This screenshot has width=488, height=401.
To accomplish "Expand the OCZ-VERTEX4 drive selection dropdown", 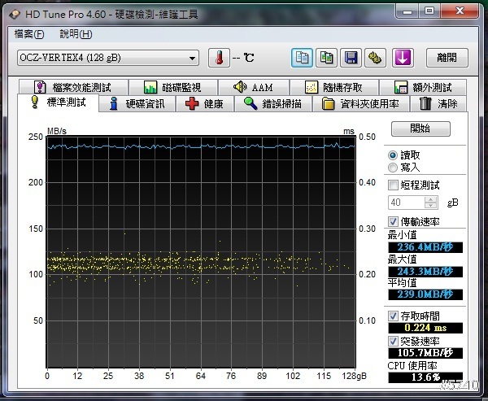I will [x=193, y=58].
